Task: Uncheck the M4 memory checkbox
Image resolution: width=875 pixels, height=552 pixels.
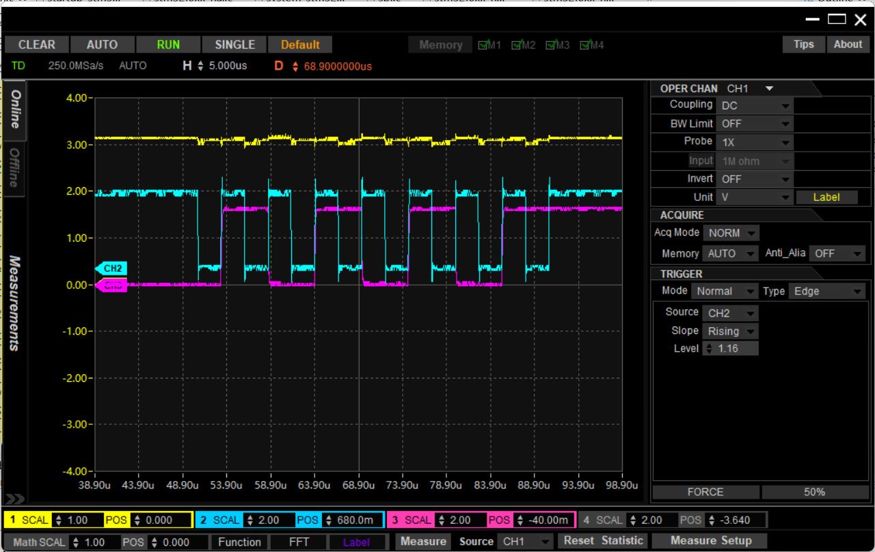Action: 586,45
